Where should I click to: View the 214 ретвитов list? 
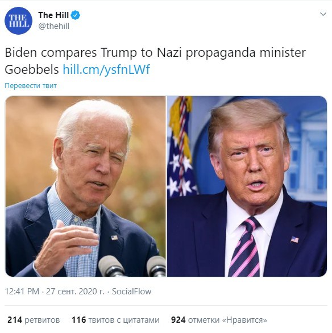tap(34, 320)
